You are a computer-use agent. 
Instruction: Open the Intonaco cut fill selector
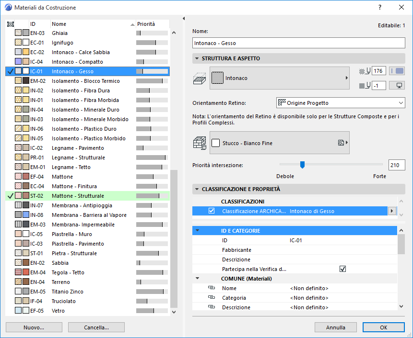point(280,78)
